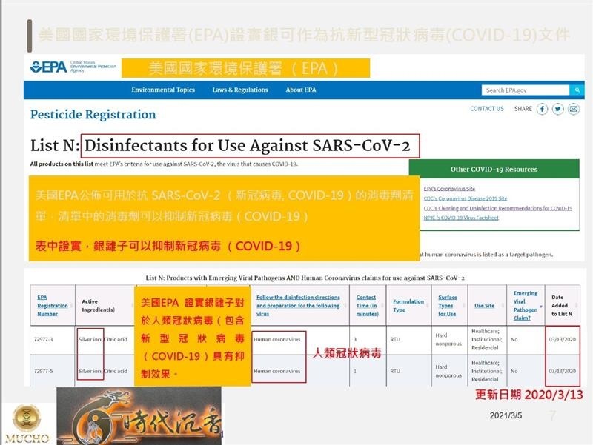Open Environmental Topics menu

click(x=163, y=90)
